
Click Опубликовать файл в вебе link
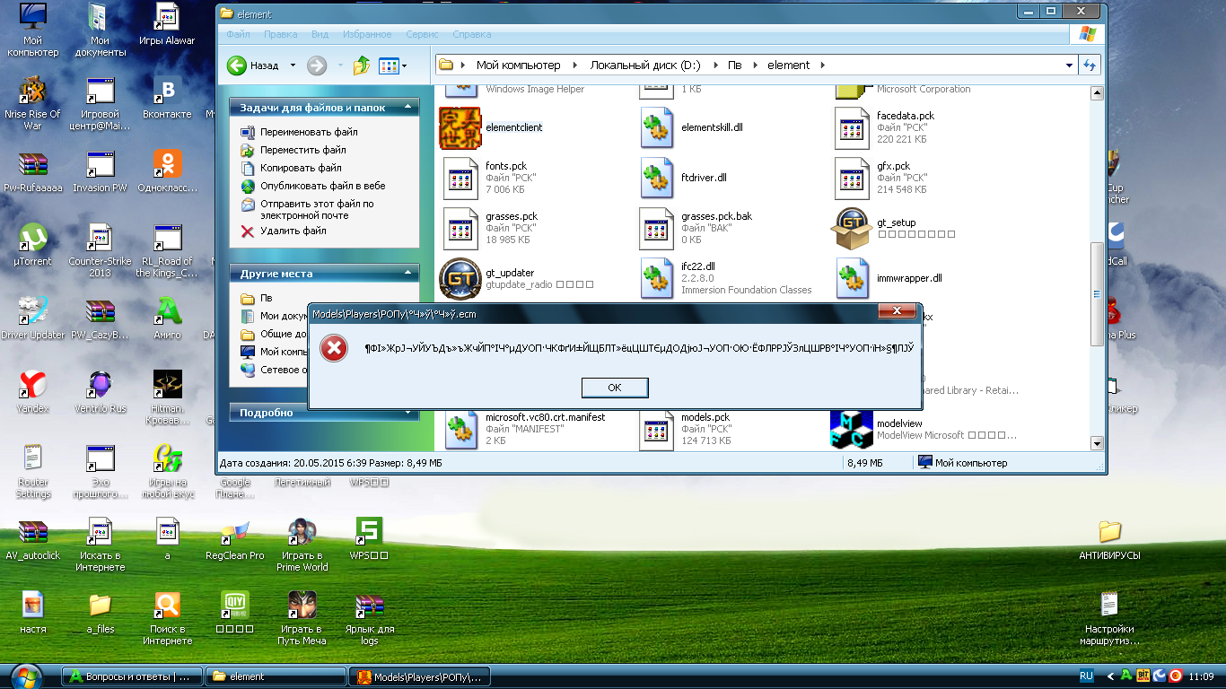(x=322, y=186)
